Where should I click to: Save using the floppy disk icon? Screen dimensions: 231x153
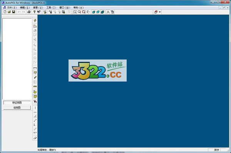pos(14,12)
